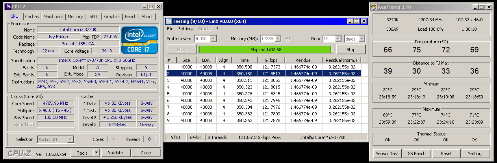
Task: Open RealTemp Settings
Action: [x=476, y=154]
